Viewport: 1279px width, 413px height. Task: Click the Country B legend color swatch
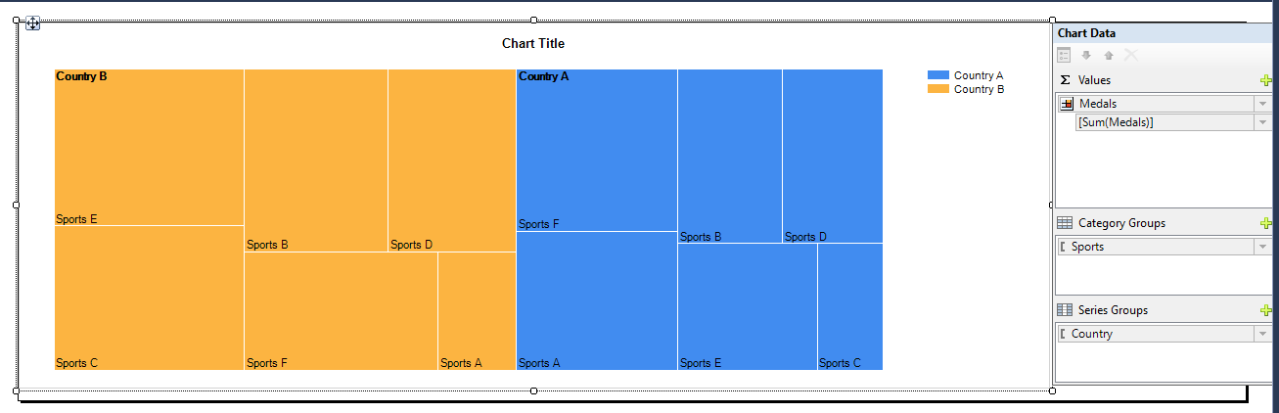pyautogui.click(x=938, y=89)
